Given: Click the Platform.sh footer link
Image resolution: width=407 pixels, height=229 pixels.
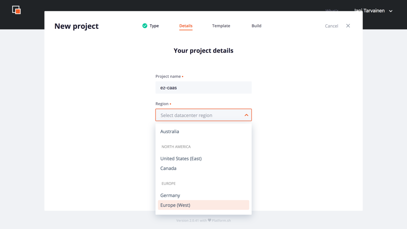Looking at the screenshot, I should point(221,220).
